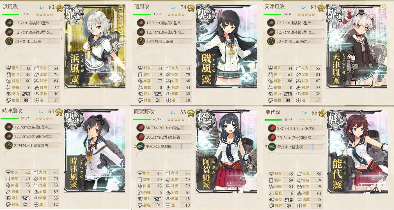The image size is (394, 210).
Task: Click the radar icon beside 浜風改's 33号対水上電探
Action: point(9,41)
